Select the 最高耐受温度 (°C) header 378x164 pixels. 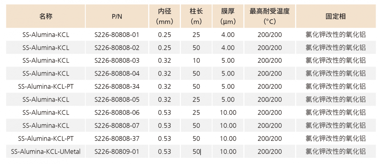pos(270,17)
